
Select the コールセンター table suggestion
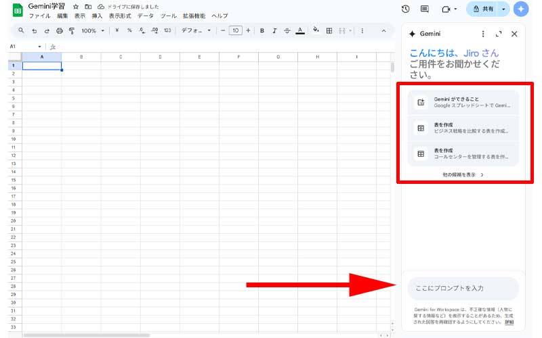[463, 153]
